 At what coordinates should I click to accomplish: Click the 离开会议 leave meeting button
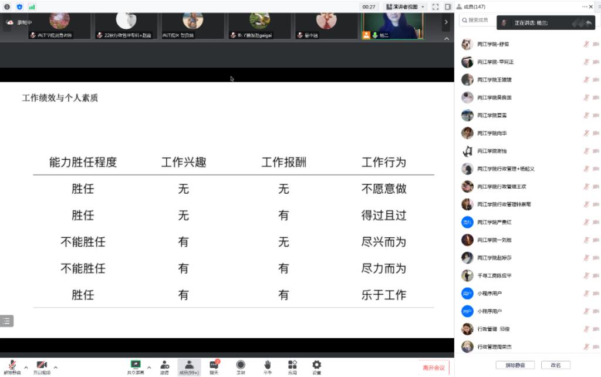(434, 368)
